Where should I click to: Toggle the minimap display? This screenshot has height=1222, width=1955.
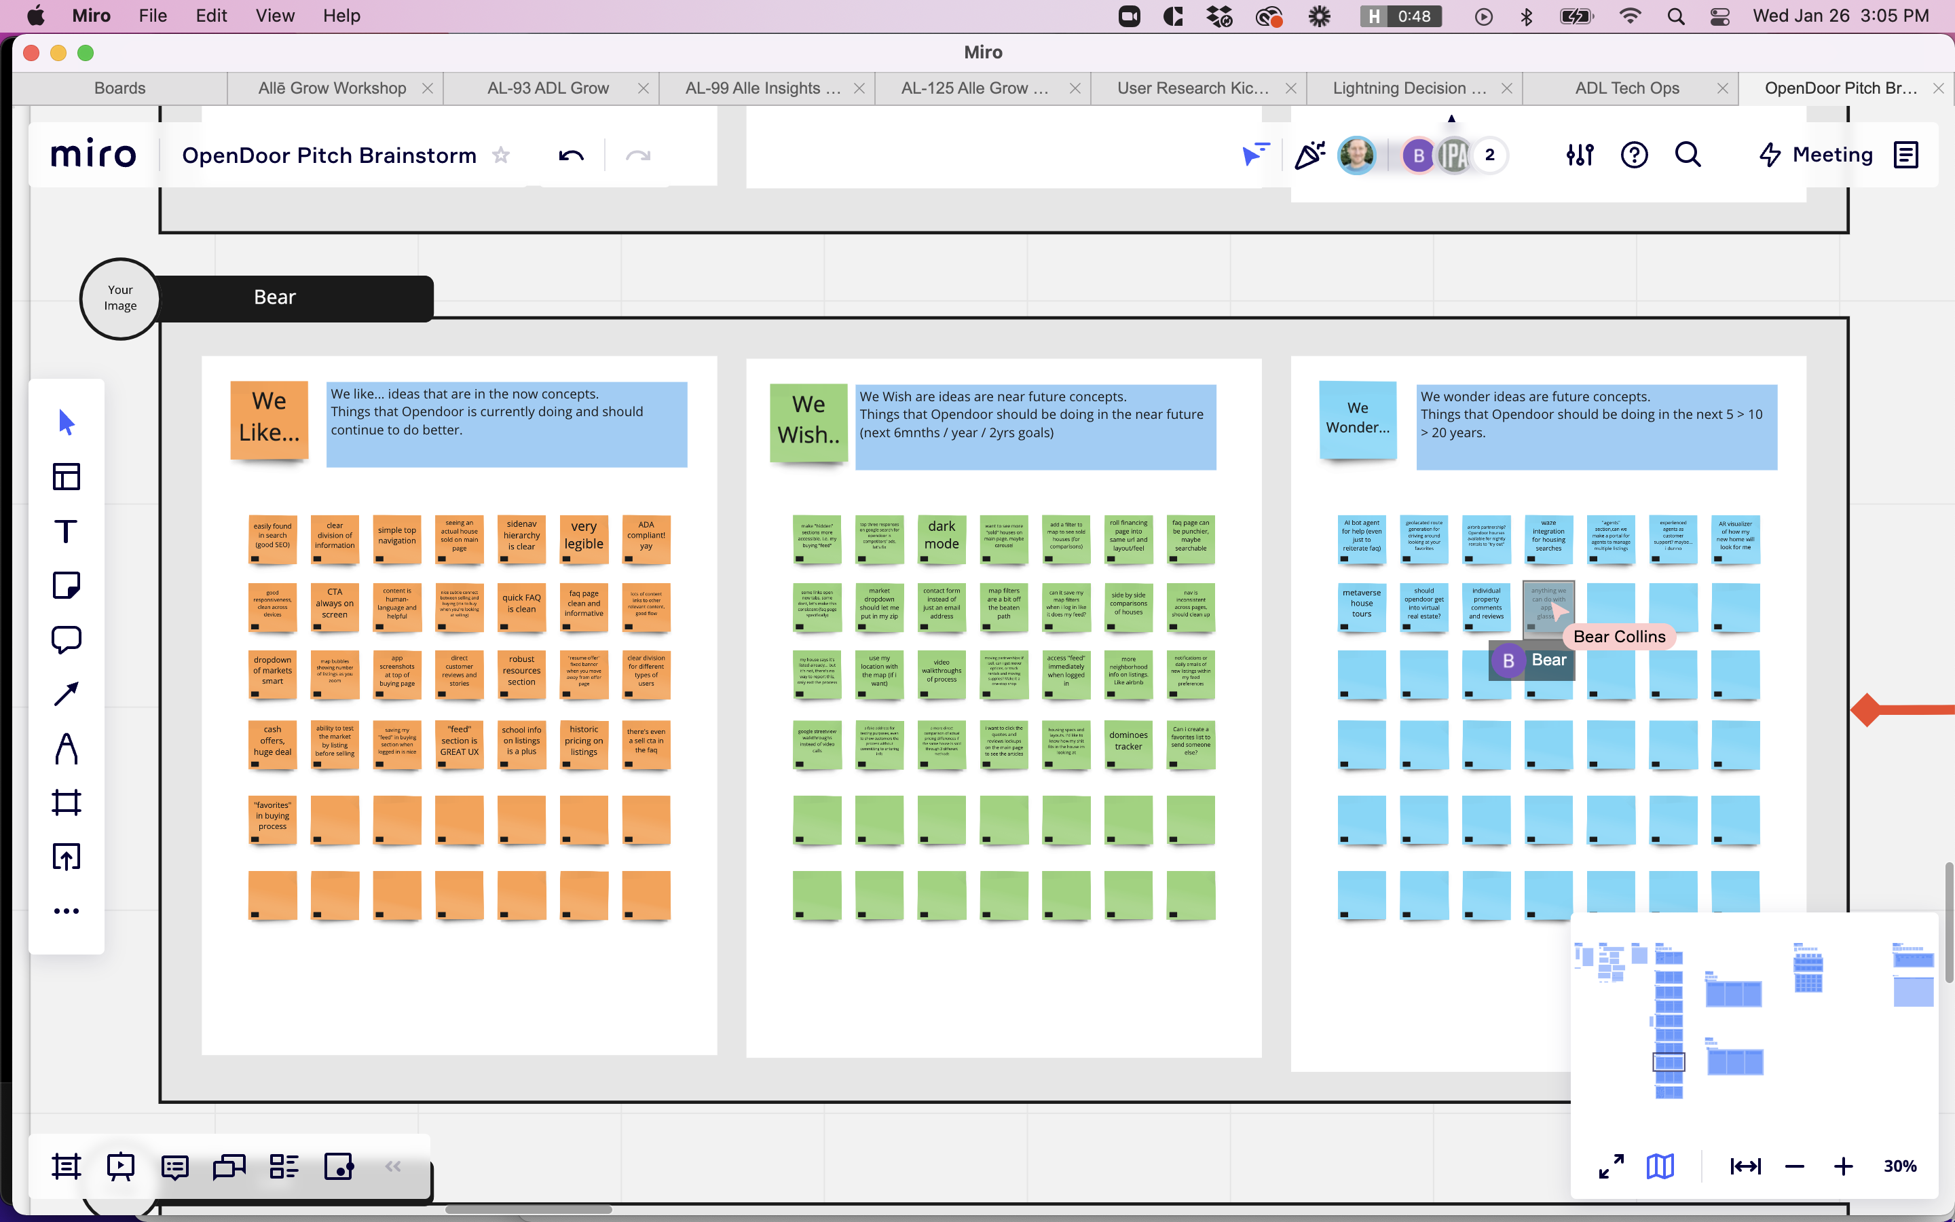[x=1660, y=1166]
